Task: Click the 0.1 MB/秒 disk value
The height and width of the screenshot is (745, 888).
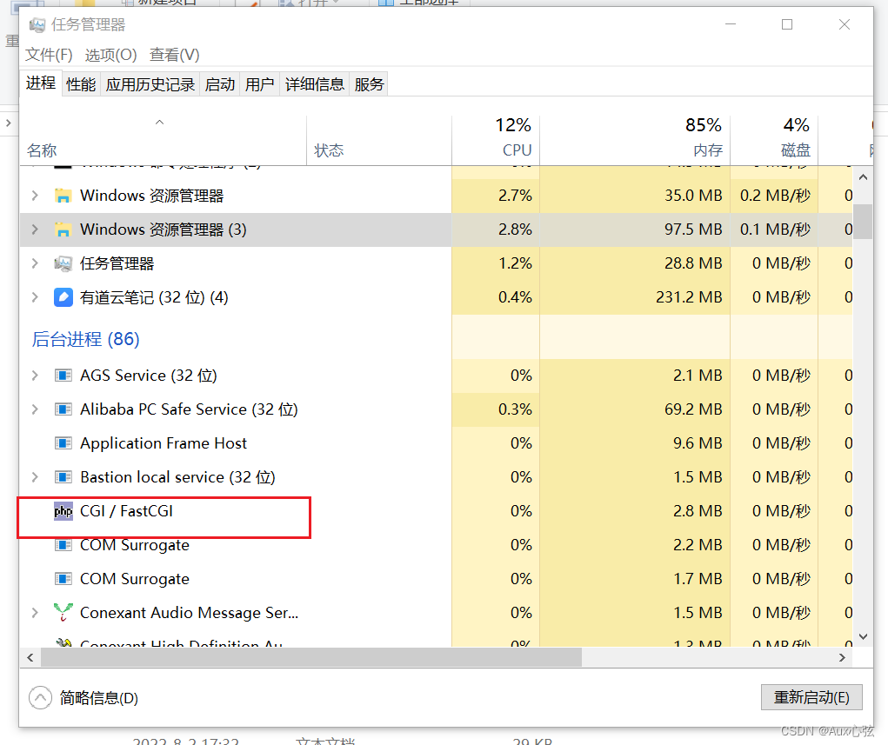Action: click(x=775, y=229)
